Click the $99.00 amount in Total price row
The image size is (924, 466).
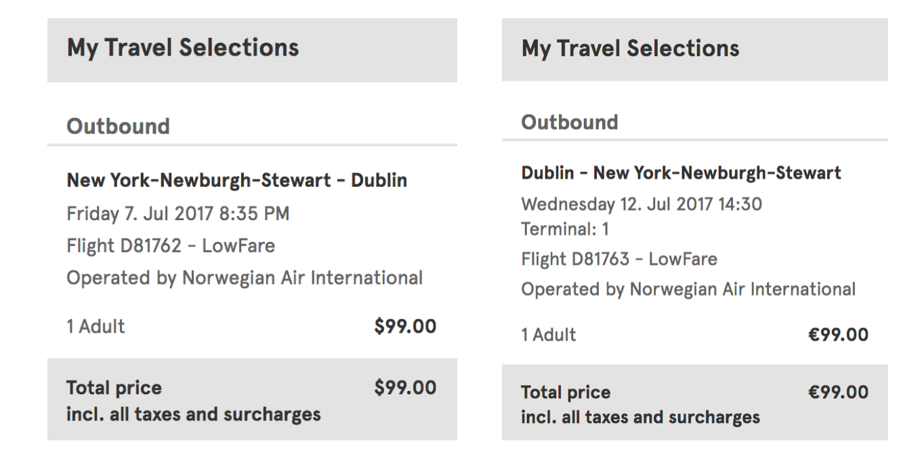(405, 388)
